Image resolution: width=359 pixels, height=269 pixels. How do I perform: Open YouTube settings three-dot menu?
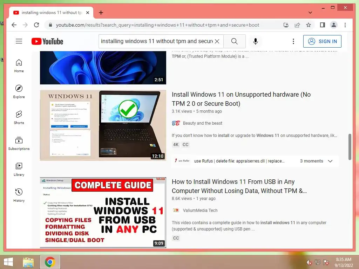293,41
